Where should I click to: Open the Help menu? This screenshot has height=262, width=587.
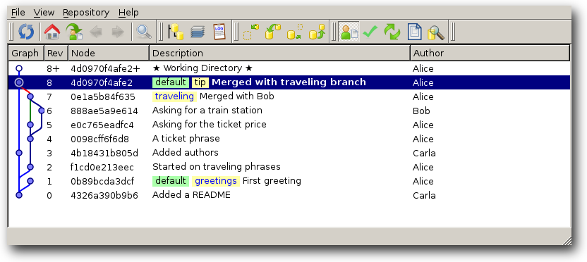click(128, 13)
